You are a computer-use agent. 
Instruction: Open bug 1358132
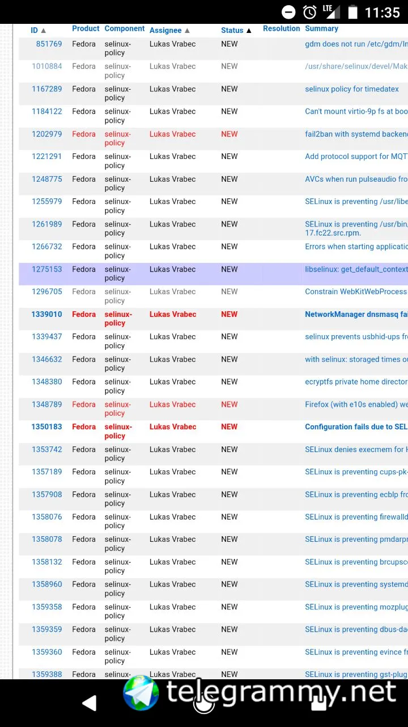tap(47, 562)
